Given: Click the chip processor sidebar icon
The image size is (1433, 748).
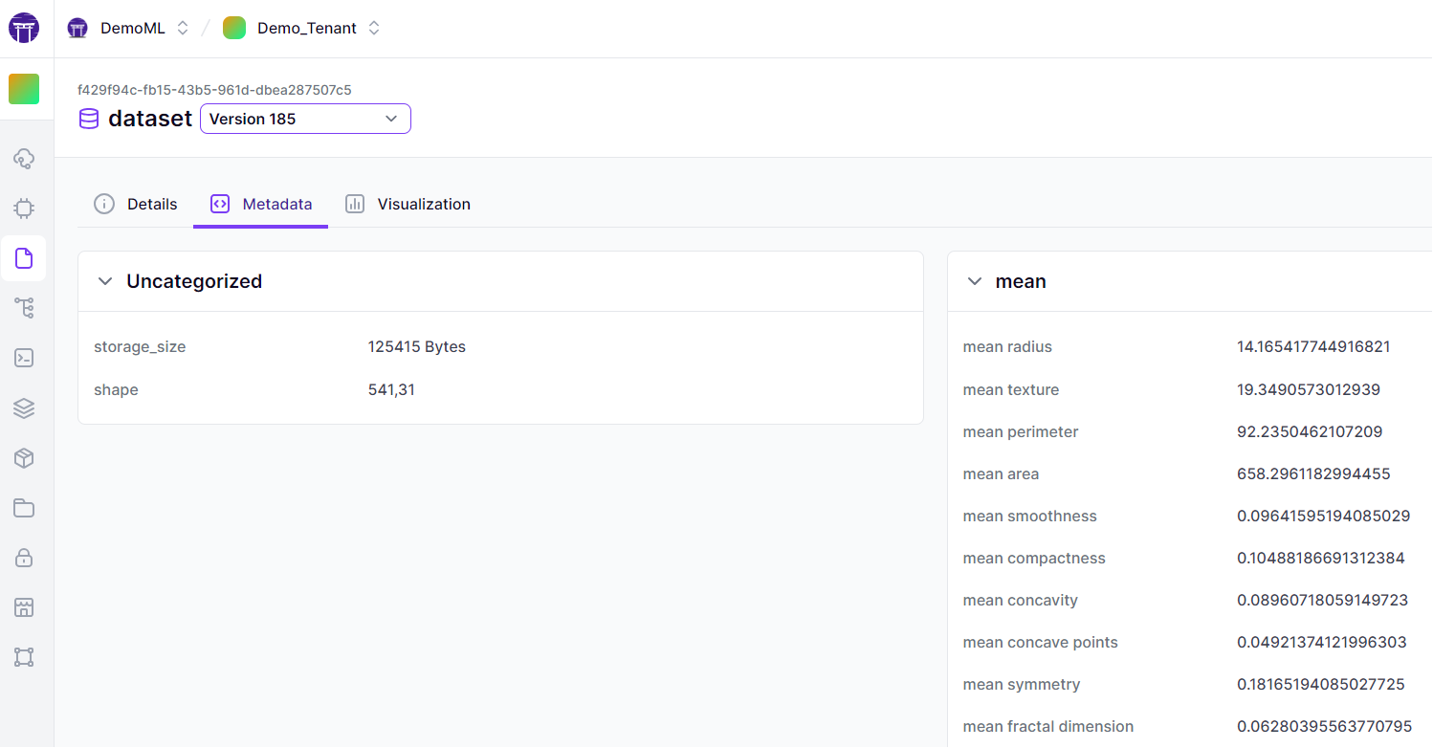Looking at the screenshot, I should pos(24,208).
